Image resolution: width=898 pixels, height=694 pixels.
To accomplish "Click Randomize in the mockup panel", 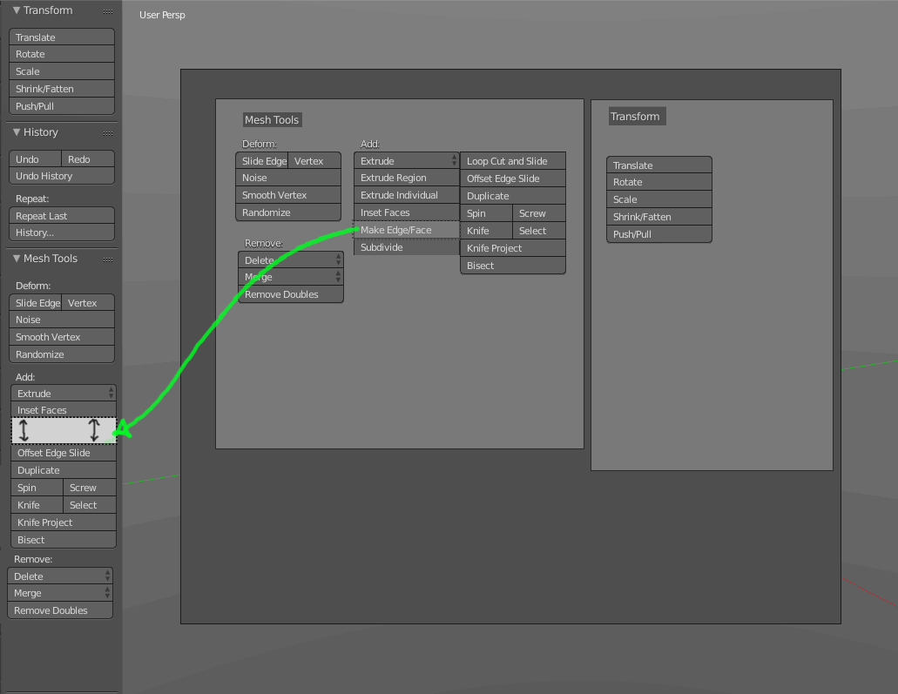I will coord(288,212).
